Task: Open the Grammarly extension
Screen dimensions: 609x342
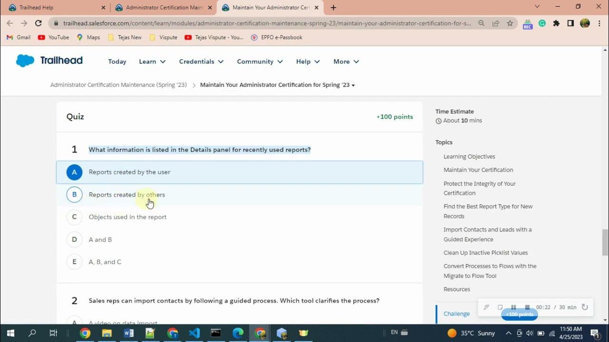Action: [542, 23]
